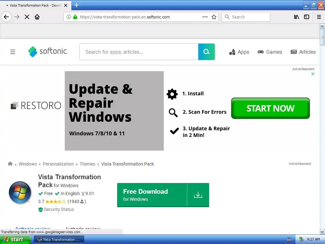Go to Softonic home via breadcrumb icon
This screenshot has height=244, width=325.
[x=10, y=164]
